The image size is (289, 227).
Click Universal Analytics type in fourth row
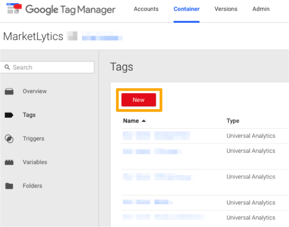coord(251,202)
